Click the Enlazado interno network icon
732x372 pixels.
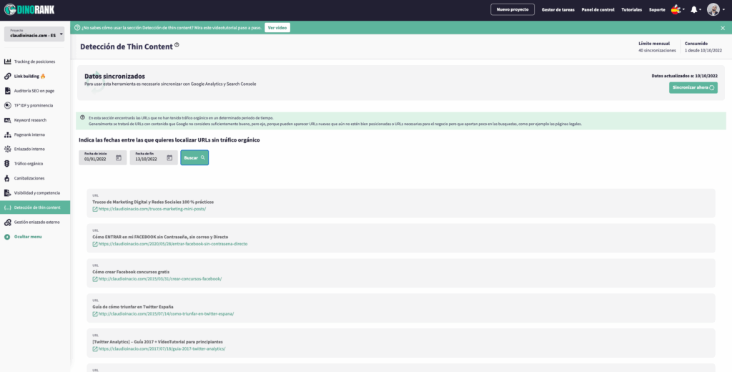[7, 149]
